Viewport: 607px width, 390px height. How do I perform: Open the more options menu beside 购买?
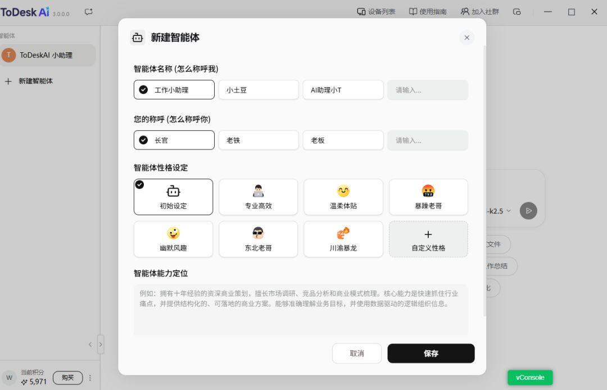90,378
